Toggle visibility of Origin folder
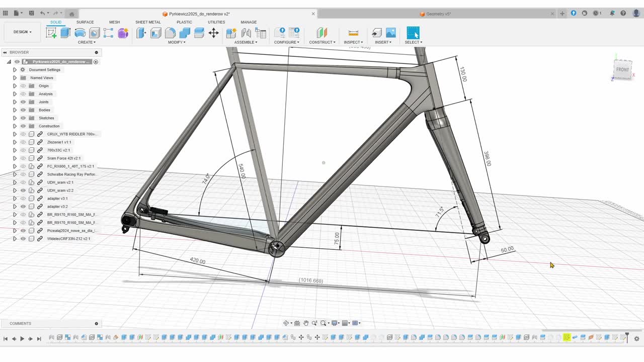Image resolution: width=644 pixels, height=362 pixels. [x=23, y=86]
